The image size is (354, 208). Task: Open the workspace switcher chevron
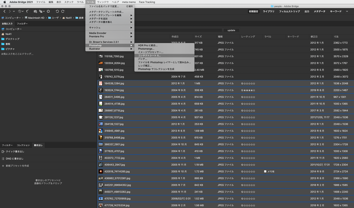[x=347, y=11]
